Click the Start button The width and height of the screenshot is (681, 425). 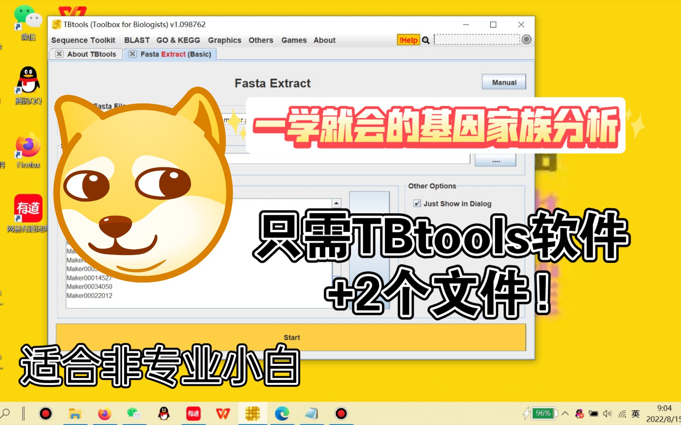coord(292,337)
